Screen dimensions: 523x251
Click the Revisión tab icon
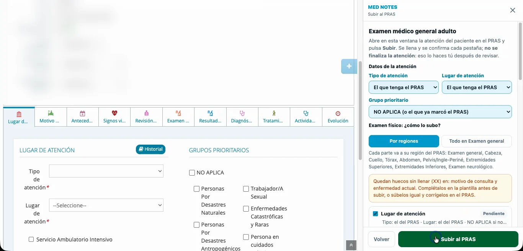click(146, 113)
